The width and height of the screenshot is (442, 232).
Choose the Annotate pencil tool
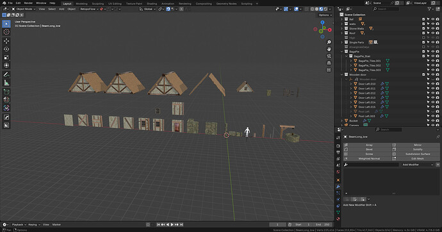point(6,75)
